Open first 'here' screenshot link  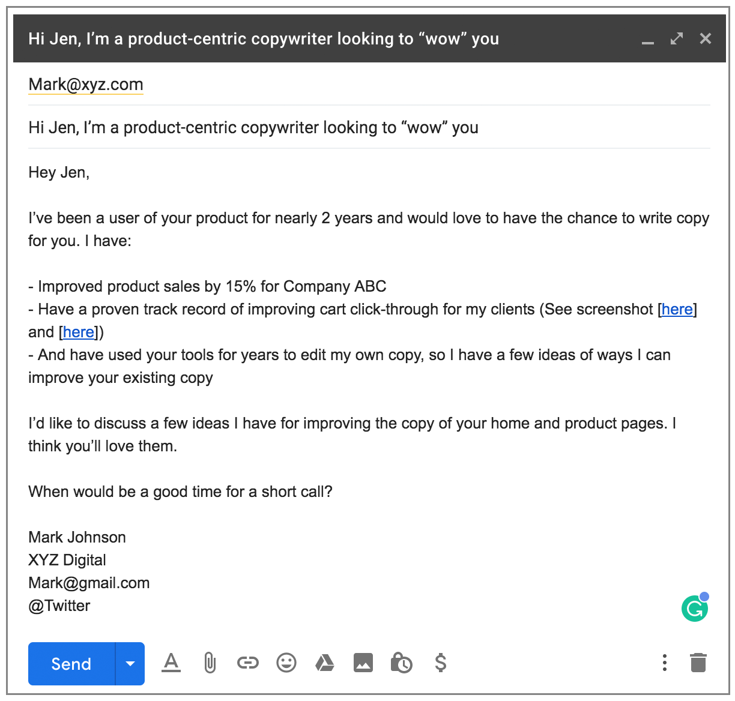[677, 309]
